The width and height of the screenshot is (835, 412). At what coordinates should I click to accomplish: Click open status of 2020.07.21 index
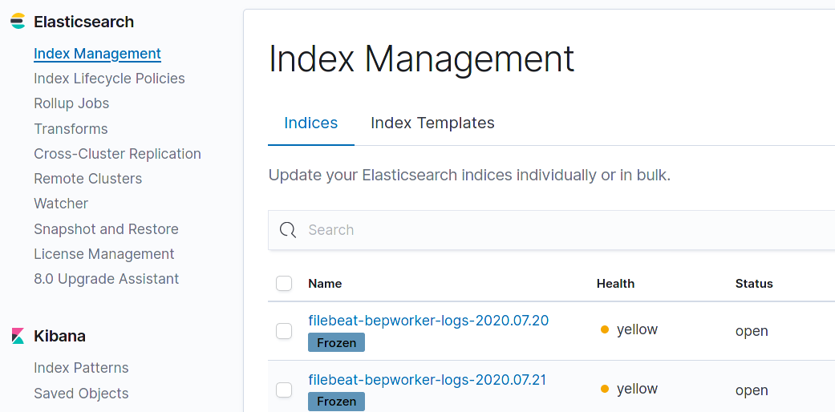click(752, 390)
